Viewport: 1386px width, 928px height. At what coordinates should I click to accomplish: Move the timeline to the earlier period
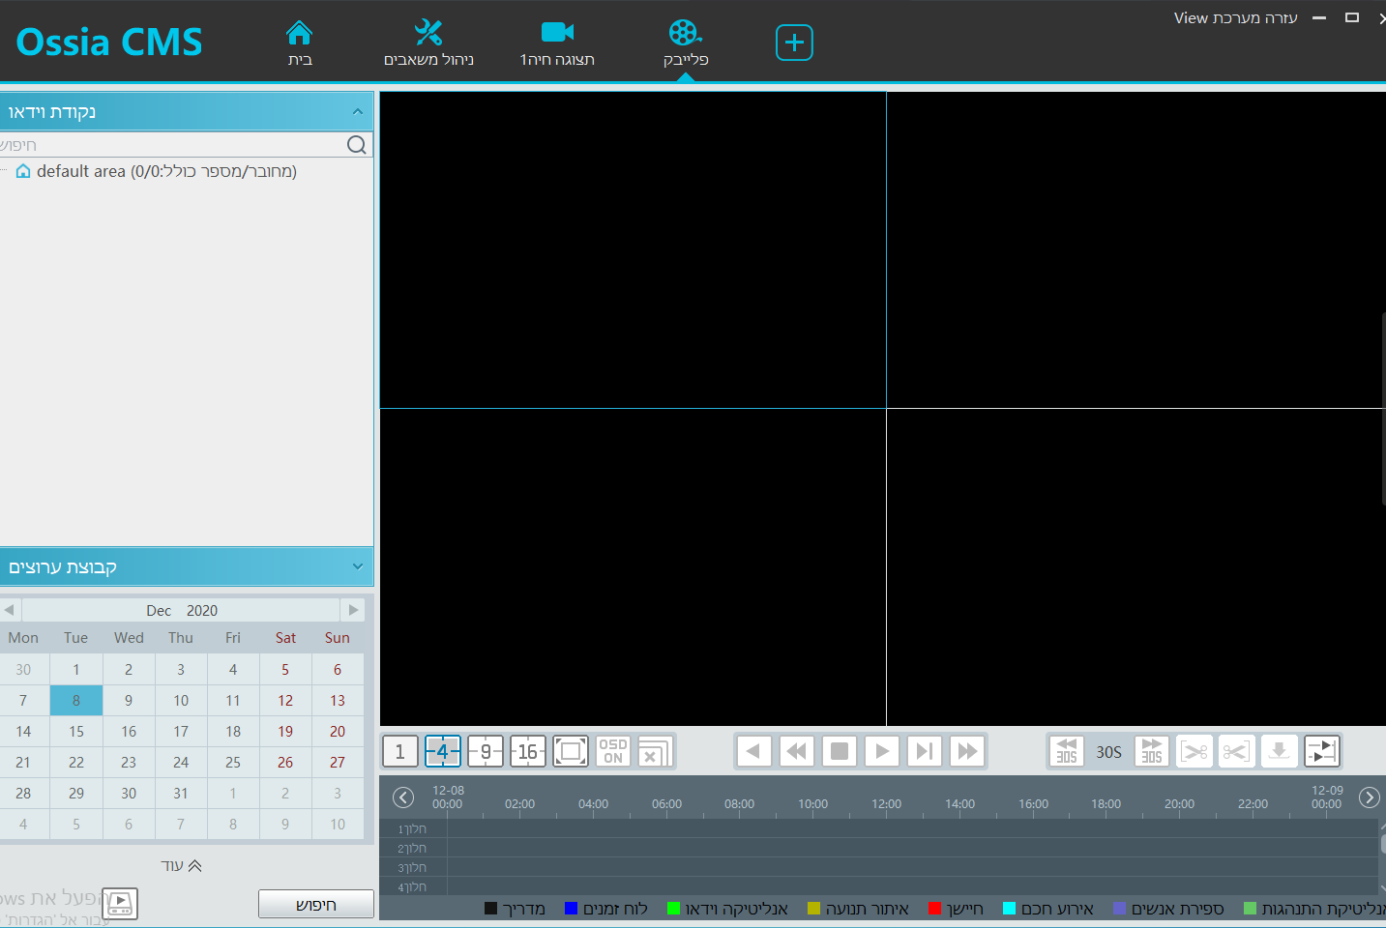(x=403, y=797)
